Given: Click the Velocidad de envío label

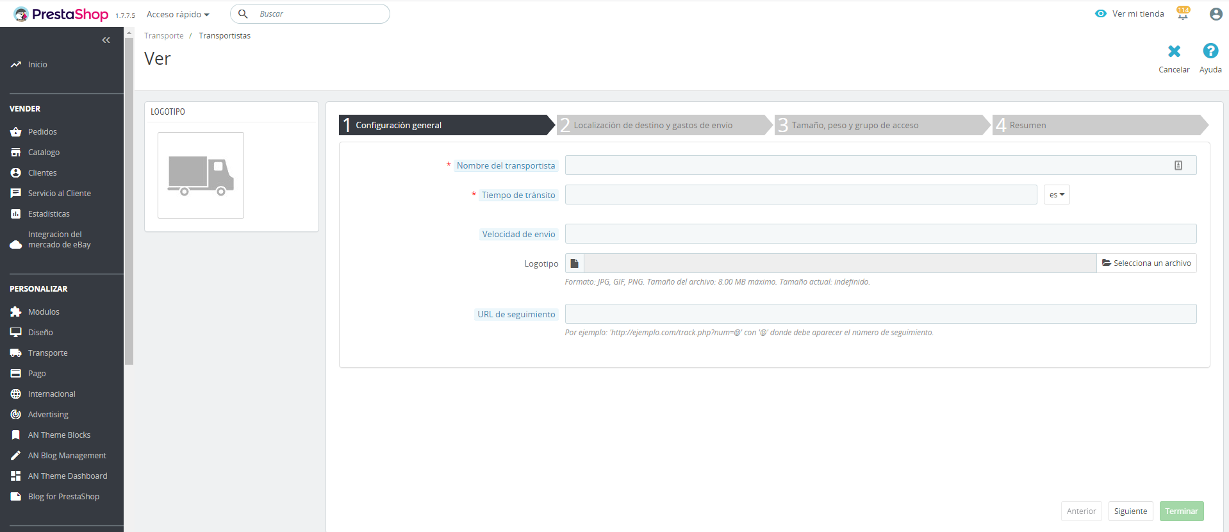Looking at the screenshot, I should (x=518, y=235).
